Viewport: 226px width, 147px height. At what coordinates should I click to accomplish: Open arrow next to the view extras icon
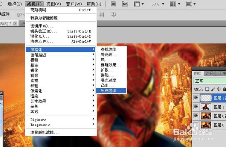pyautogui.click(x=143, y=4)
